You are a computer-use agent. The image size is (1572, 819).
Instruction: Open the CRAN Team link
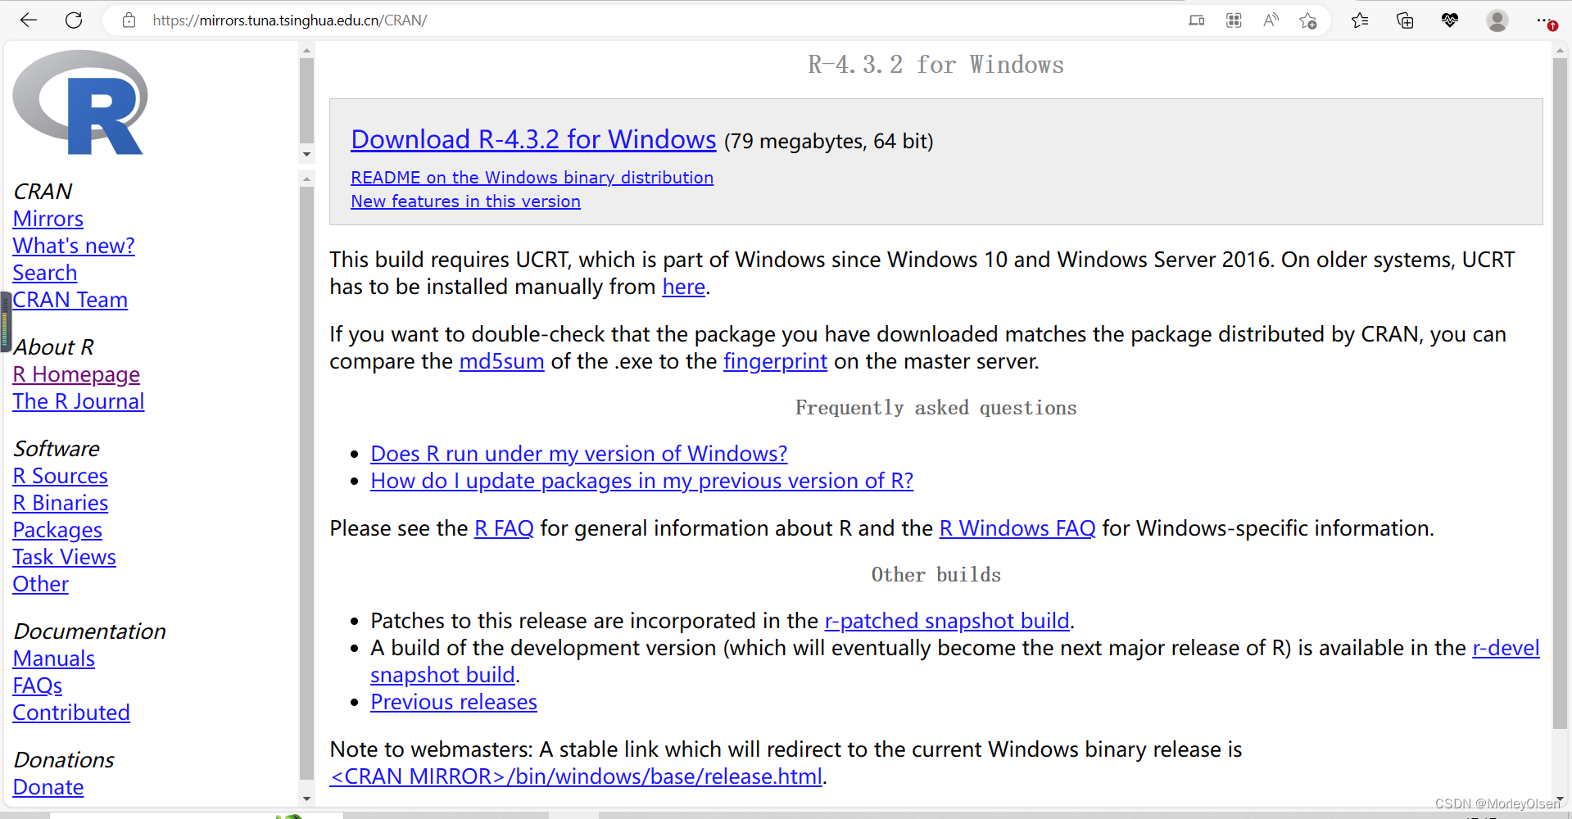click(70, 300)
